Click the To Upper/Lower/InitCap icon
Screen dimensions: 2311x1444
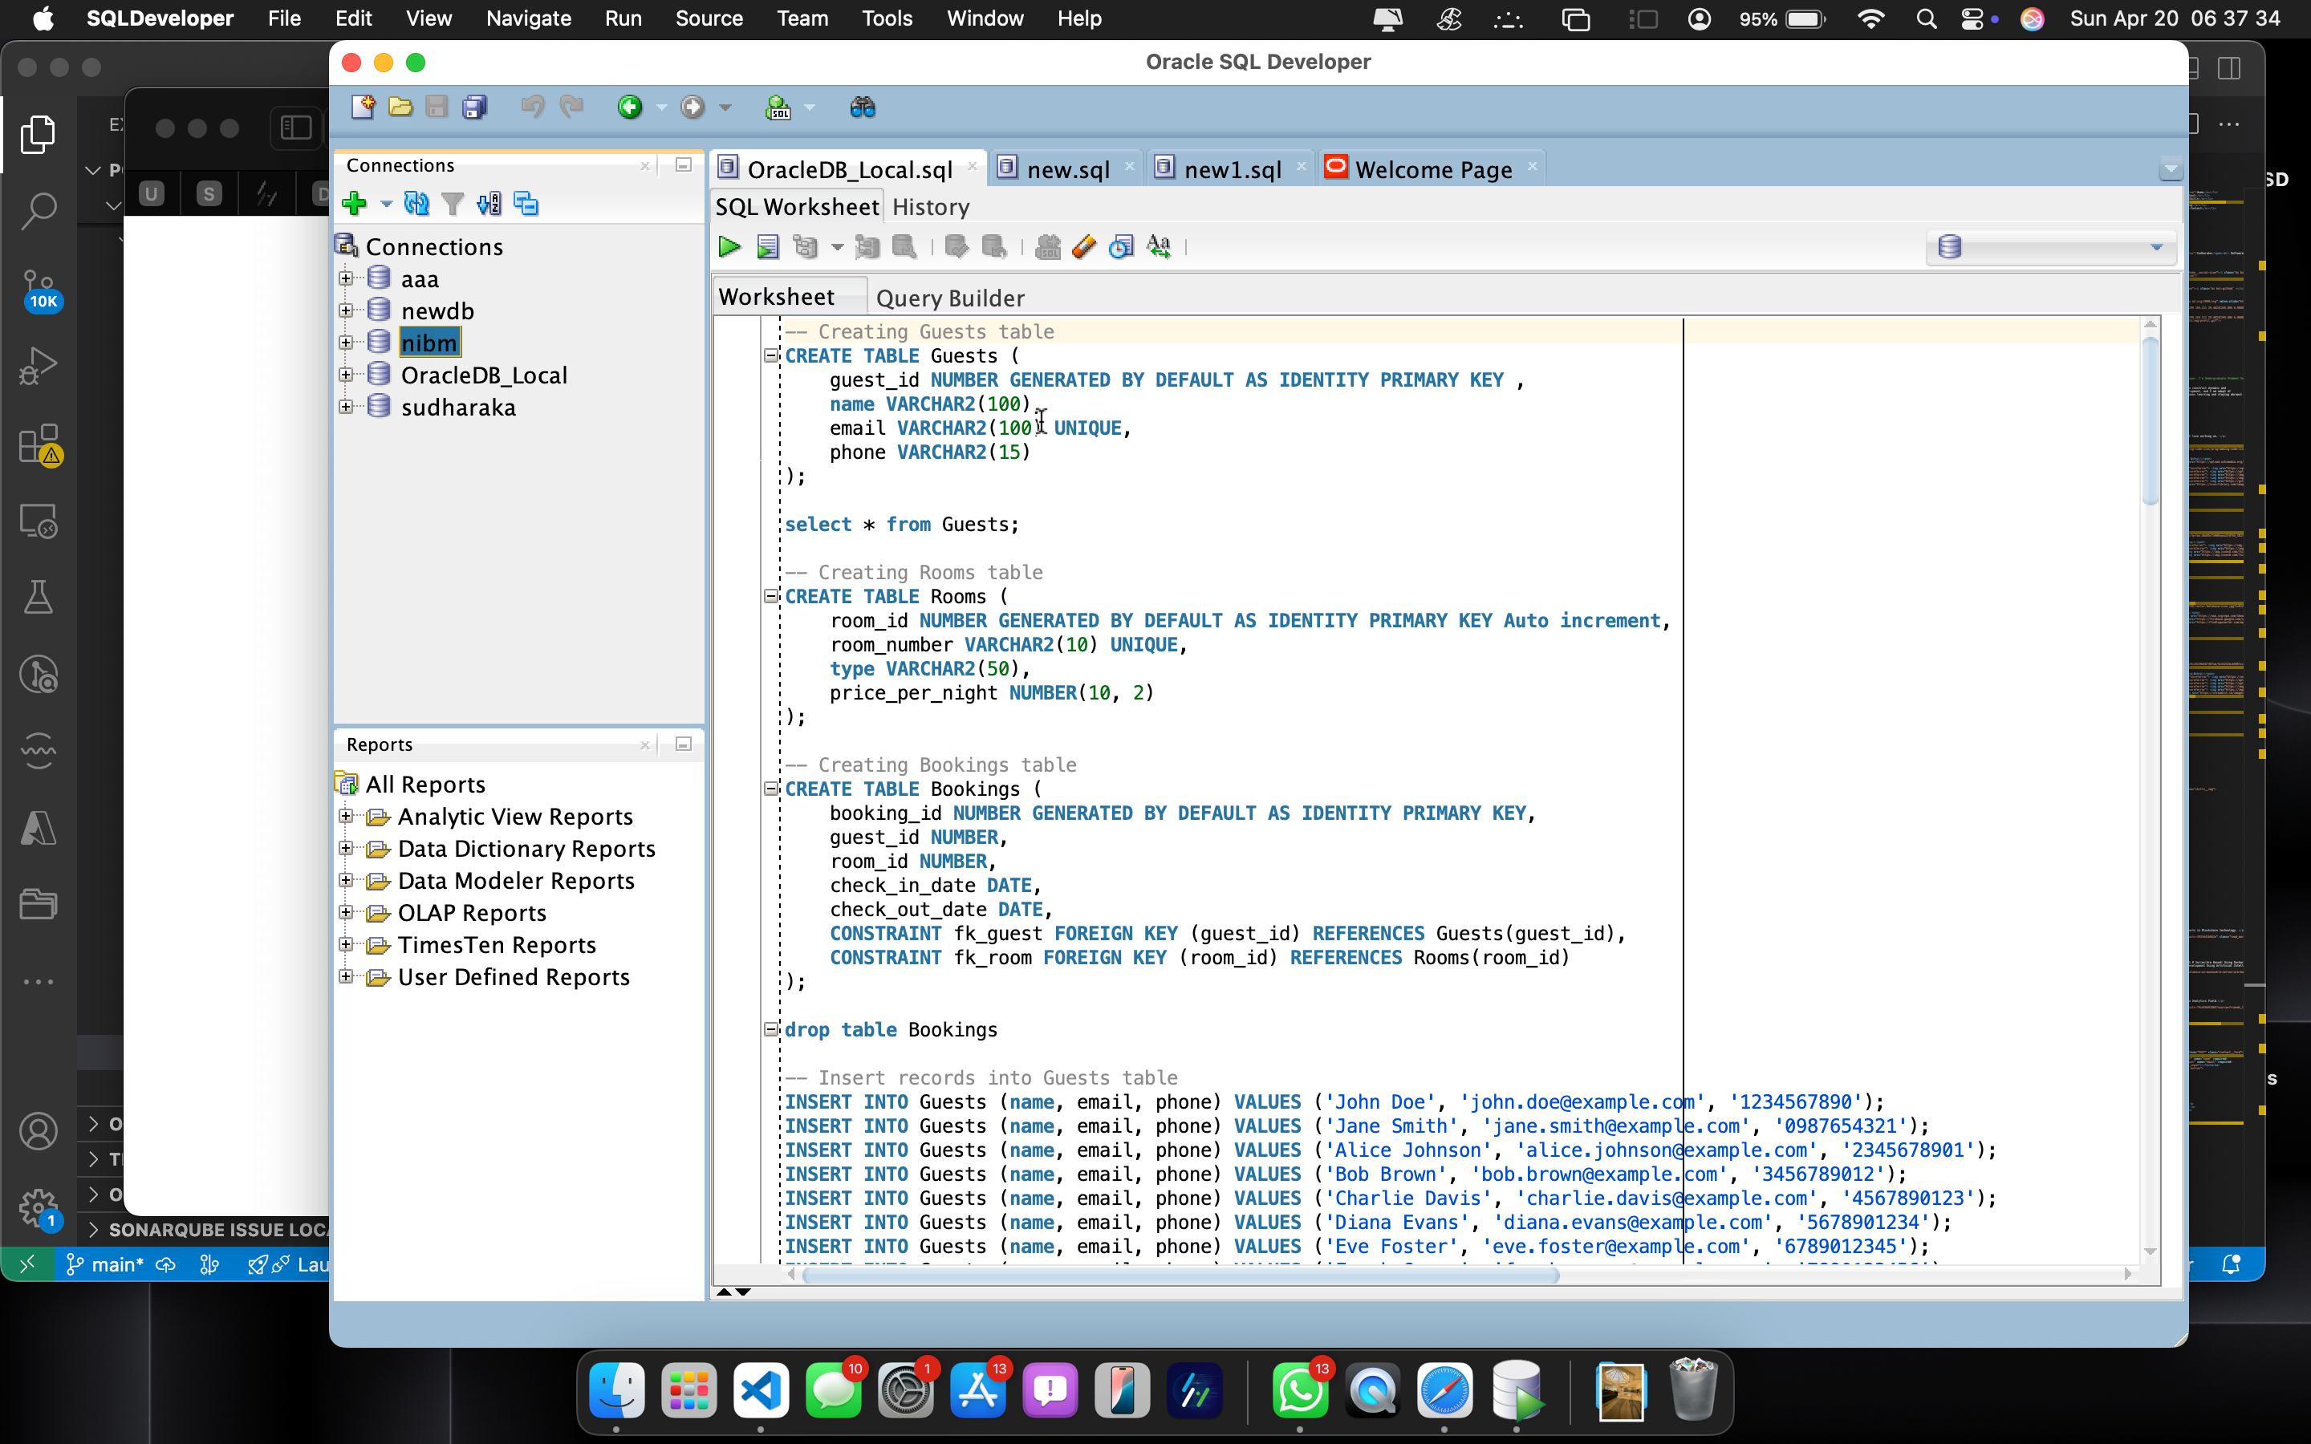(x=1159, y=247)
